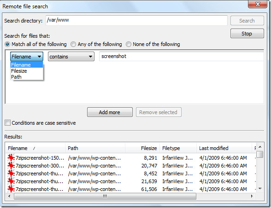This screenshot has height=208, width=271.
Task: Choose the Any of the following radio button
Action: click(x=73, y=44)
